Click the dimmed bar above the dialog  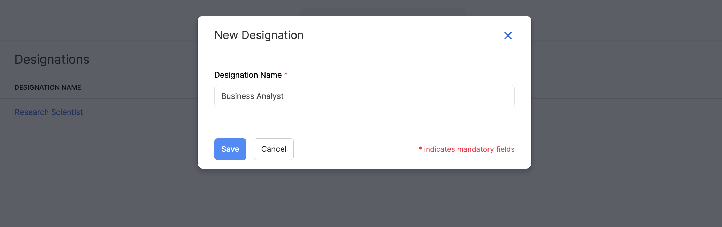tap(383, 12)
